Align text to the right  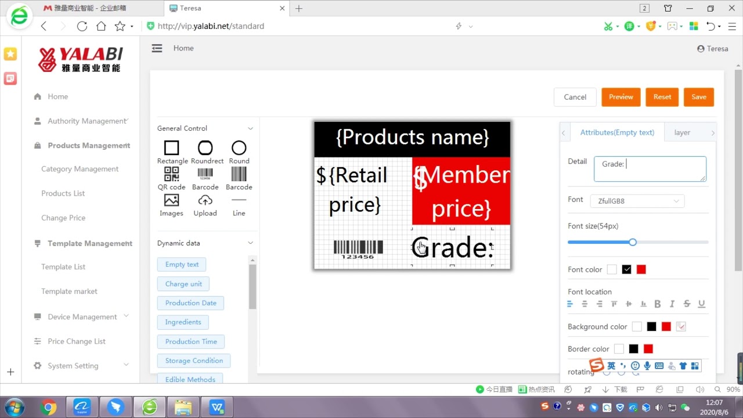599,304
